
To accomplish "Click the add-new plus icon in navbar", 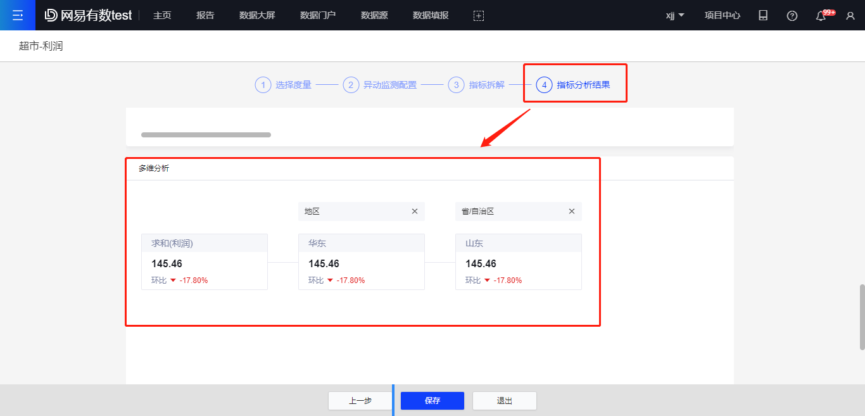I will [x=479, y=16].
